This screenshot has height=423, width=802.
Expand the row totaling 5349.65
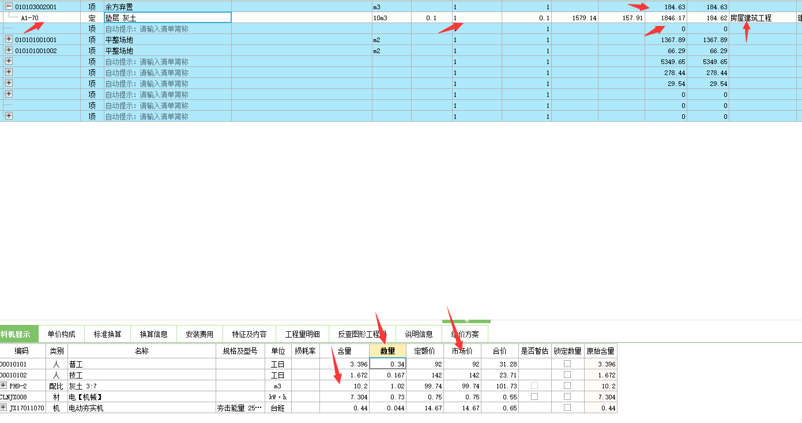click(x=9, y=62)
